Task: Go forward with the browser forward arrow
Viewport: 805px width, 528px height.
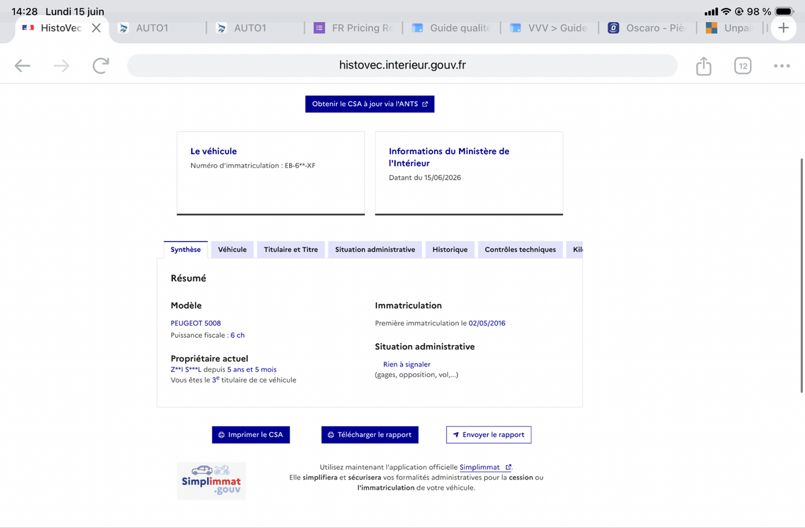Action: pyautogui.click(x=62, y=66)
